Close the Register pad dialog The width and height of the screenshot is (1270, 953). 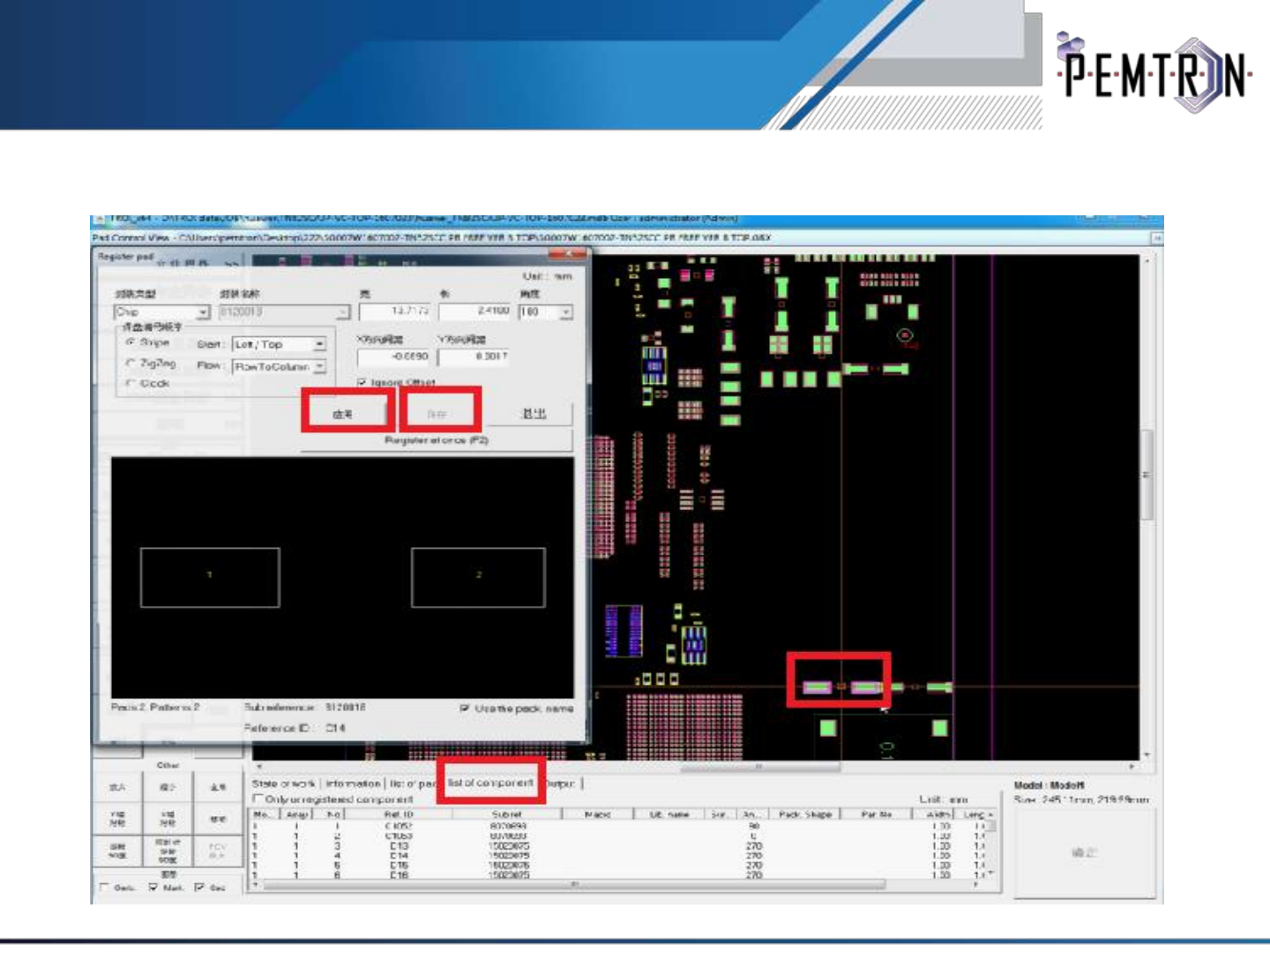567,255
